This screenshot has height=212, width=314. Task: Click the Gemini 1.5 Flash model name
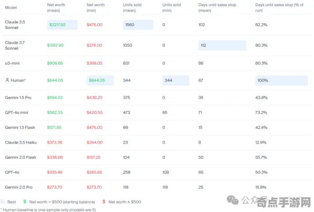[x=20, y=128]
